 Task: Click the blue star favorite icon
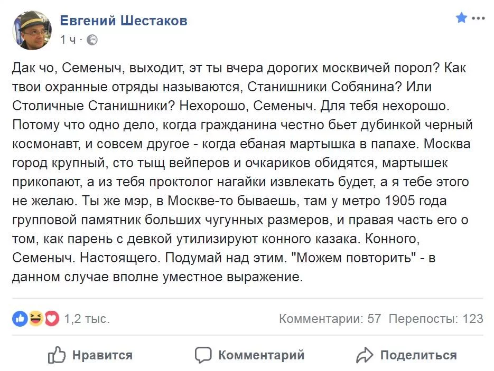(462, 17)
